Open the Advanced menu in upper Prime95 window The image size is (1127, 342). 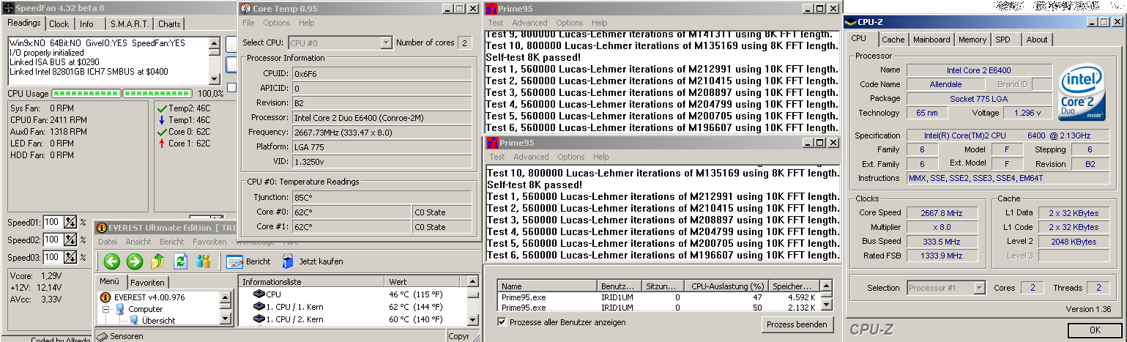(x=530, y=23)
